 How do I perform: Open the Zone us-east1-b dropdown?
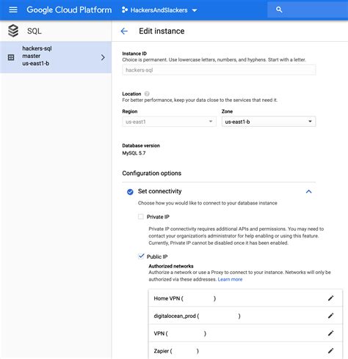[x=269, y=122]
